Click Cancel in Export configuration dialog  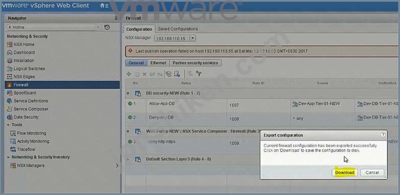372,172
